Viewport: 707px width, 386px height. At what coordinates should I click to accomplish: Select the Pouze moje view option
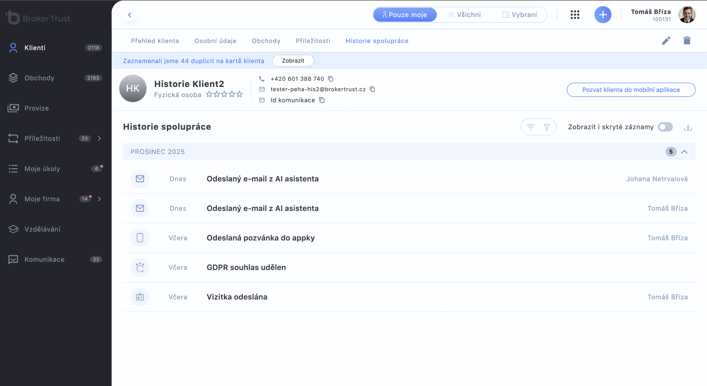click(405, 15)
